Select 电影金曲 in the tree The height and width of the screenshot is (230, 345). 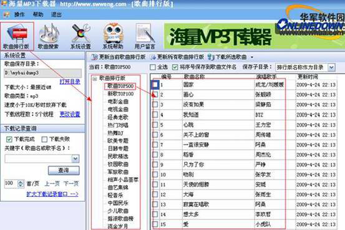pyautogui.click(x=118, y=102)
